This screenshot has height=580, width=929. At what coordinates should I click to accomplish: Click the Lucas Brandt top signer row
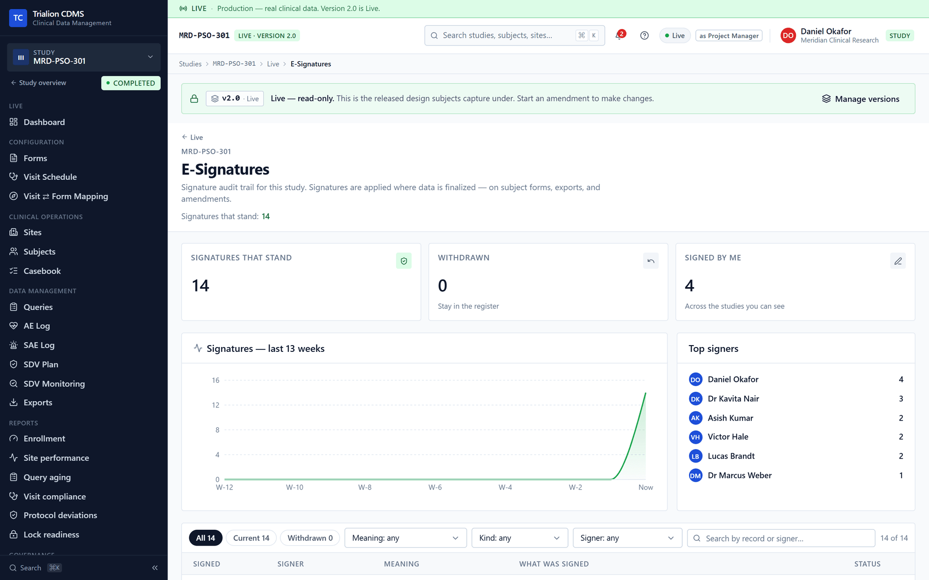[796, 456]
